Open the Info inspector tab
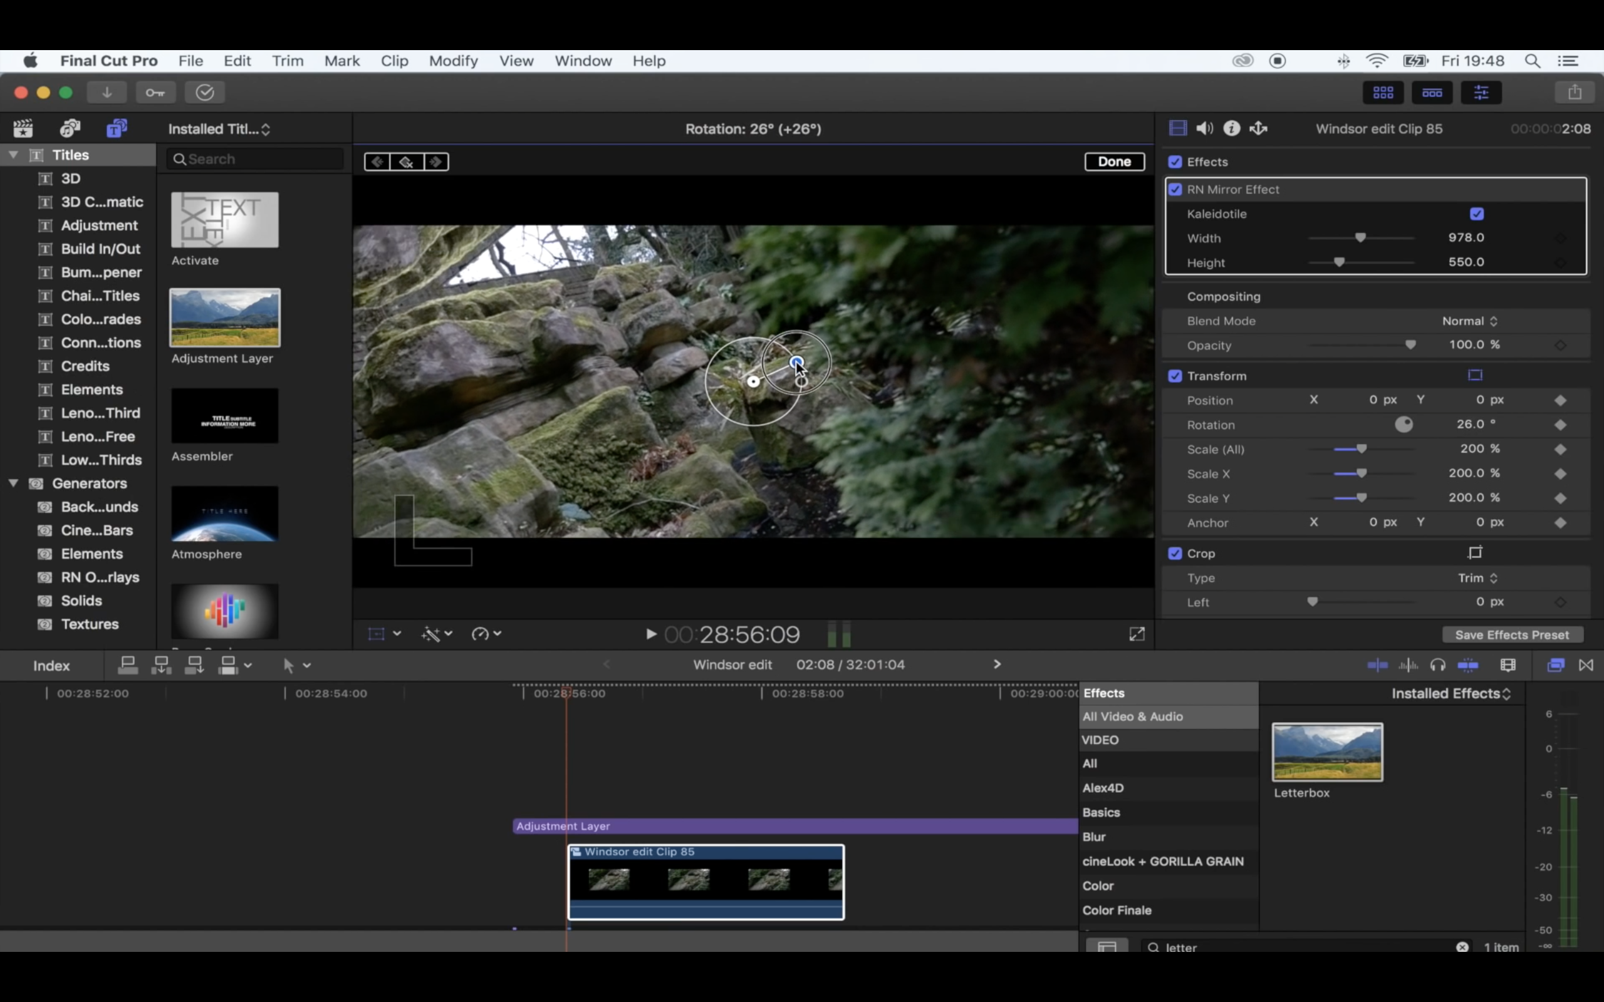The height and width of the screenshot is (1002, 1604). [1231, 128]
